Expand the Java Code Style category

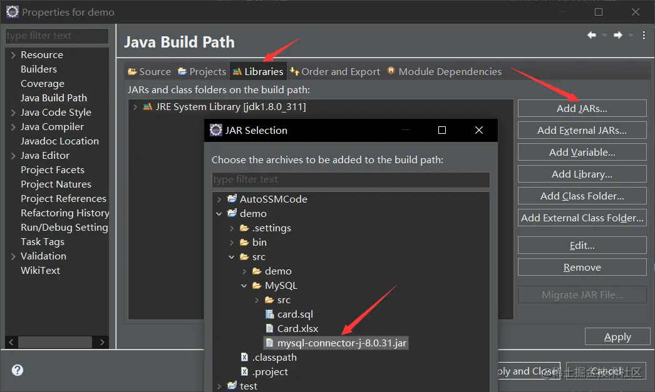13,113
